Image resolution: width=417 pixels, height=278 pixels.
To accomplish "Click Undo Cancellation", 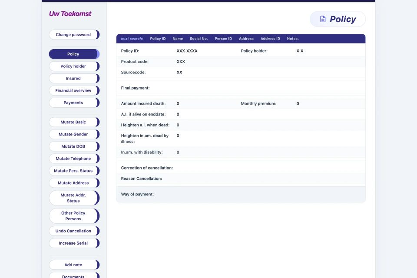I will 74,231.
